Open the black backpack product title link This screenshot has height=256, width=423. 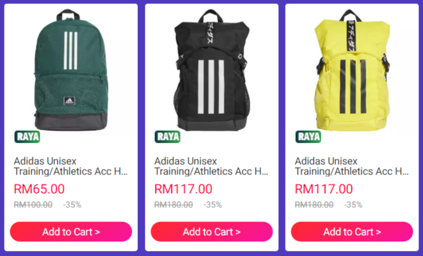pos(211,166)
